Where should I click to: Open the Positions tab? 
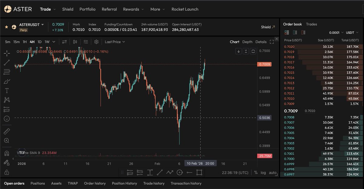click(38, 183)
